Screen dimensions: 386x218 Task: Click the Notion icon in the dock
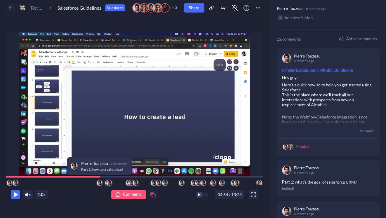[x=156, y=171]
